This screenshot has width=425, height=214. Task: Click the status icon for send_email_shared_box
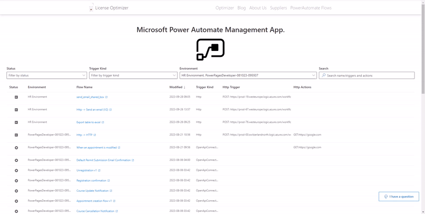coord(16,97)
